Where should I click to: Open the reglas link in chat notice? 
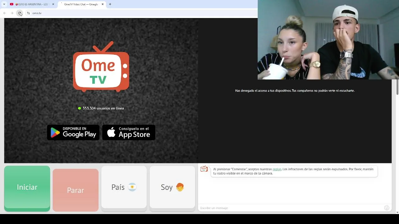coord(277,169)
